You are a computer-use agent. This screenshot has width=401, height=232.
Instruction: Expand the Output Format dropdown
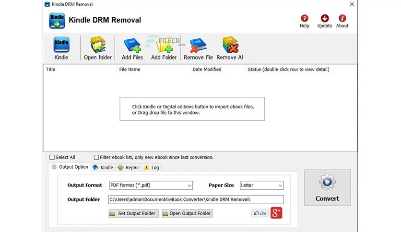[151, 185]
